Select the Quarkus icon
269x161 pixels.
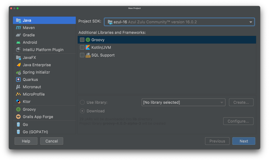point(18,80)
